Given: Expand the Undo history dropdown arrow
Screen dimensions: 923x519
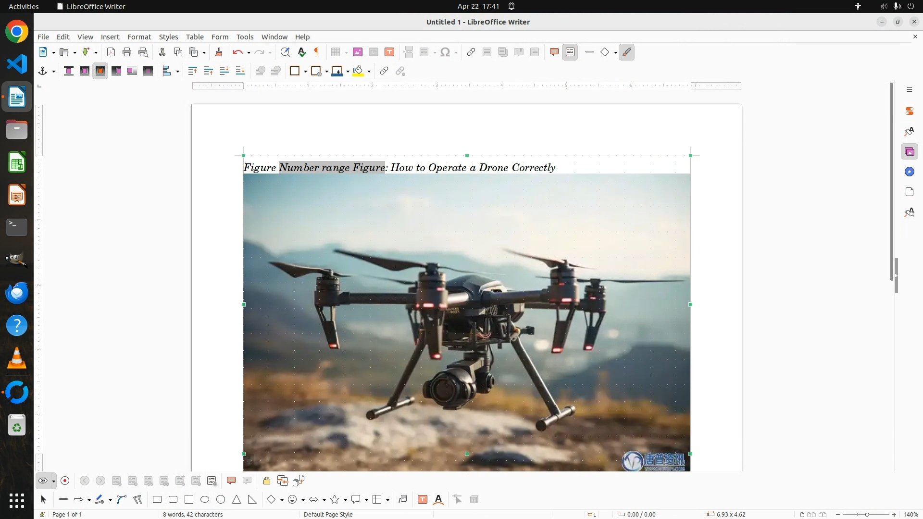Looking at the screenshot, I should click(249, 53).
